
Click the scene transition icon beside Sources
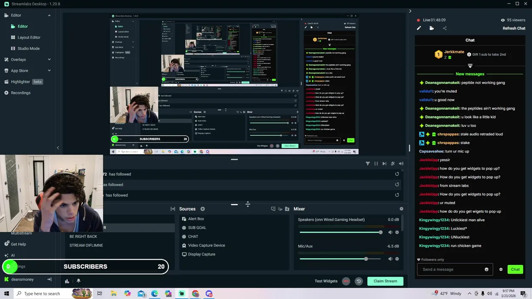coord(173,209)
